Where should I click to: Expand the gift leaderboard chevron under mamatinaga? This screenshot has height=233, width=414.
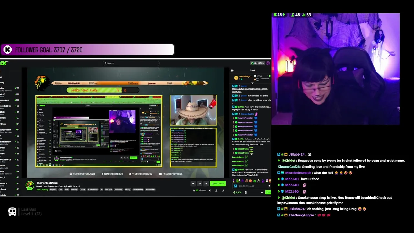tap(252, 83)
